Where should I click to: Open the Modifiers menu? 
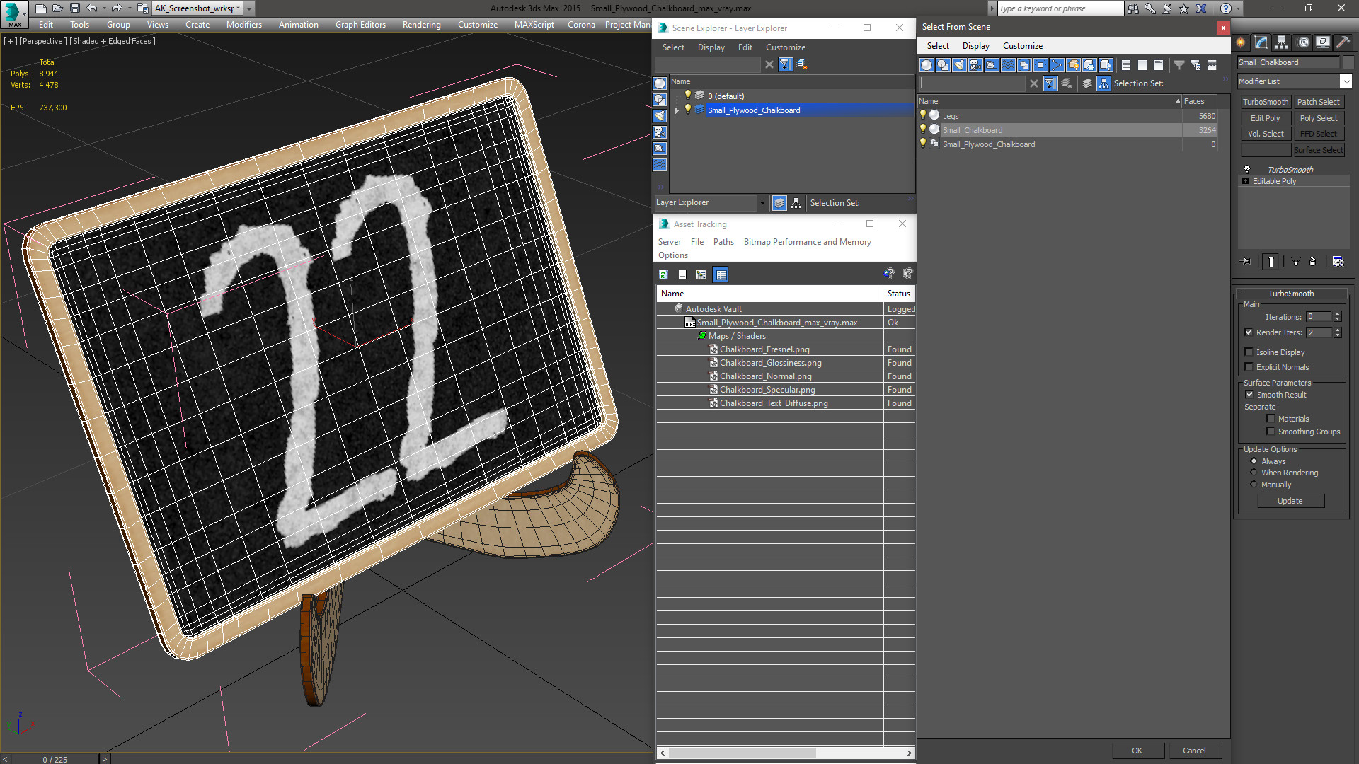tap(243, 24)
